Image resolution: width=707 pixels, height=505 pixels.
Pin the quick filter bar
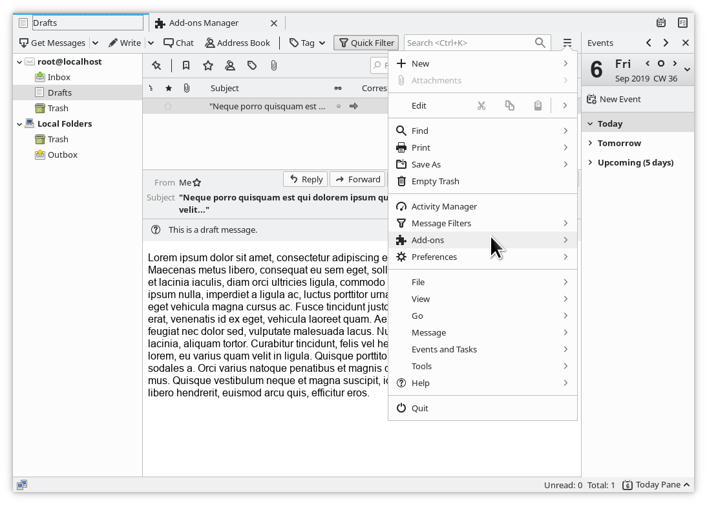click(156, 65)
